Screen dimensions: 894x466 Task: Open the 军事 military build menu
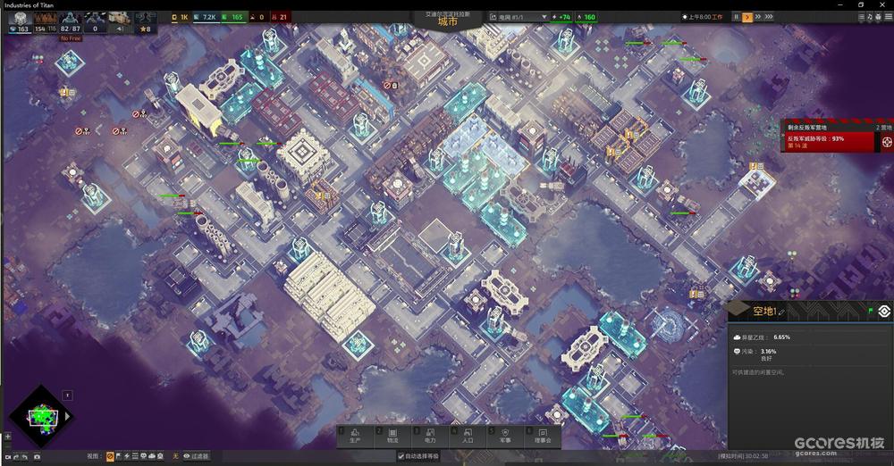[x=505, y=436]
